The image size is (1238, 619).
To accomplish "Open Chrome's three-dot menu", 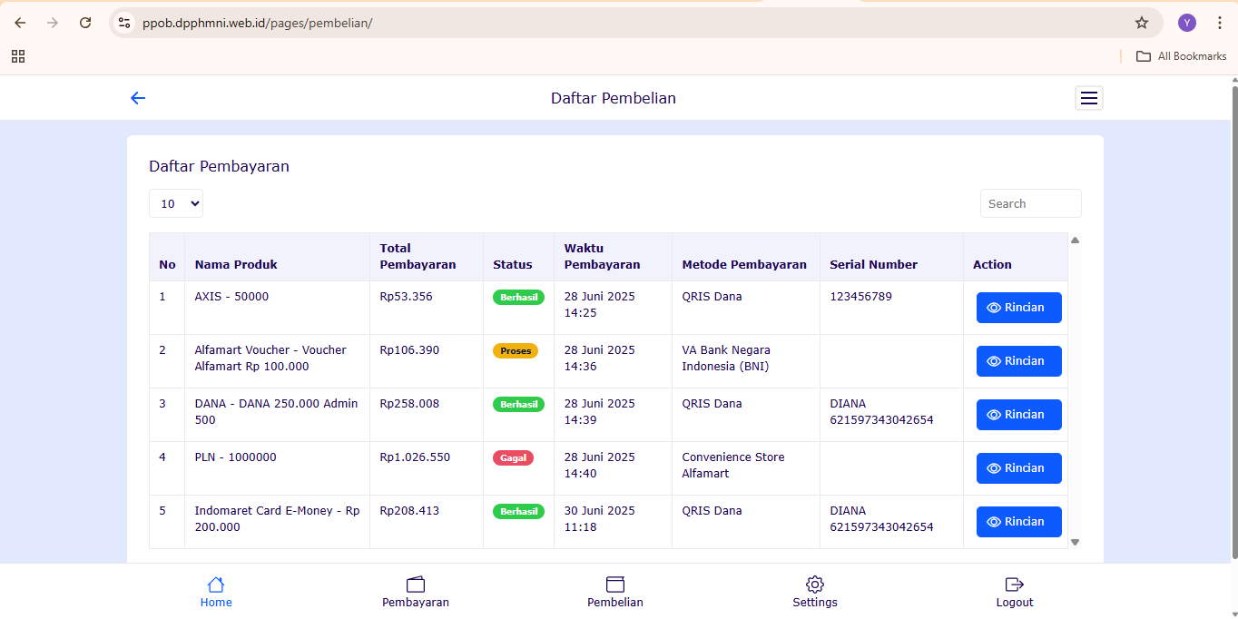I will (1219, 23).
